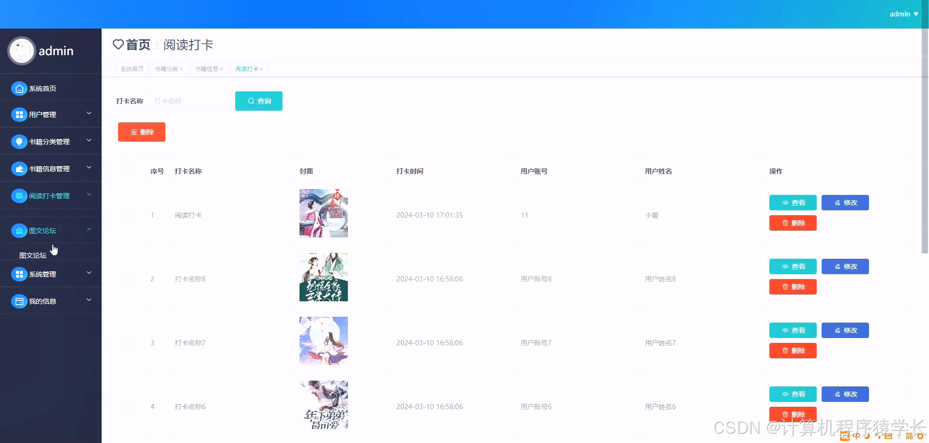Screen dimensions: 929x443
Task: Click the 首页 breadcrumb link
Action: coord(138,45)
